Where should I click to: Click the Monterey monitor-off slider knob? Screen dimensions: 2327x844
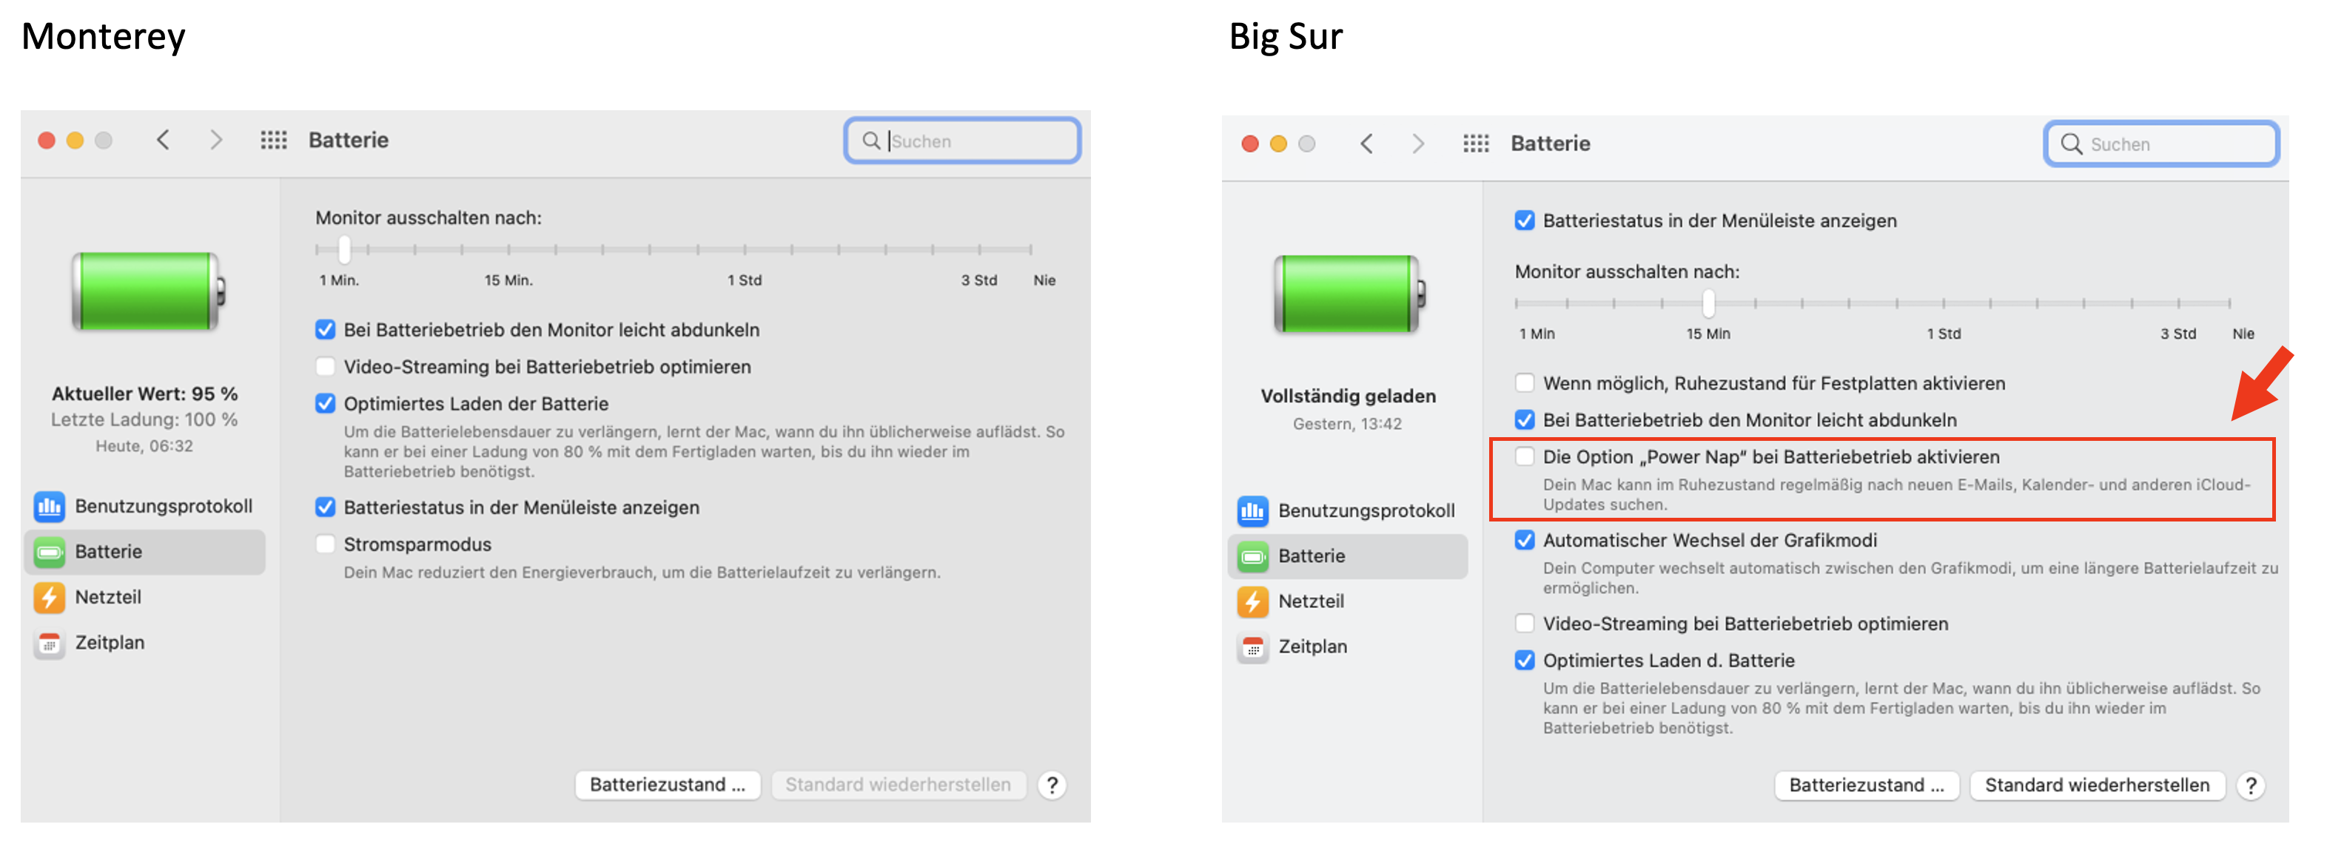344,249
